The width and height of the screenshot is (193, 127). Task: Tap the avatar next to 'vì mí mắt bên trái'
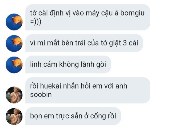click(x=14, y=44)
